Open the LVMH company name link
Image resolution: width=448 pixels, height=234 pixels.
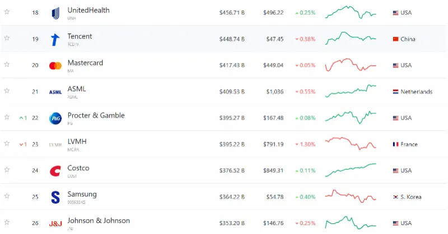(x=77, y=141)
